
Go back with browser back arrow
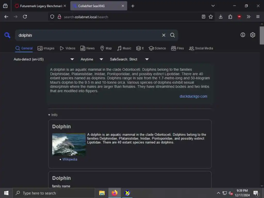[6, 17]
